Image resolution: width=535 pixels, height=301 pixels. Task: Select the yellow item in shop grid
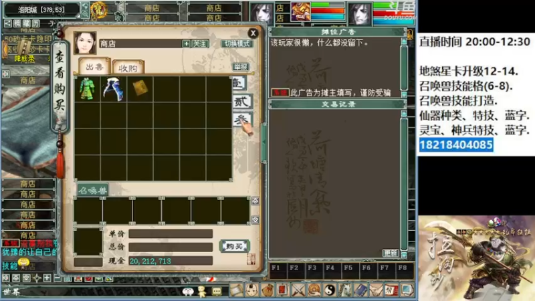(x=140, y=89)
